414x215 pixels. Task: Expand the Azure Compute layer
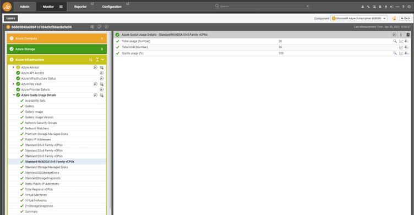point(102,39)
